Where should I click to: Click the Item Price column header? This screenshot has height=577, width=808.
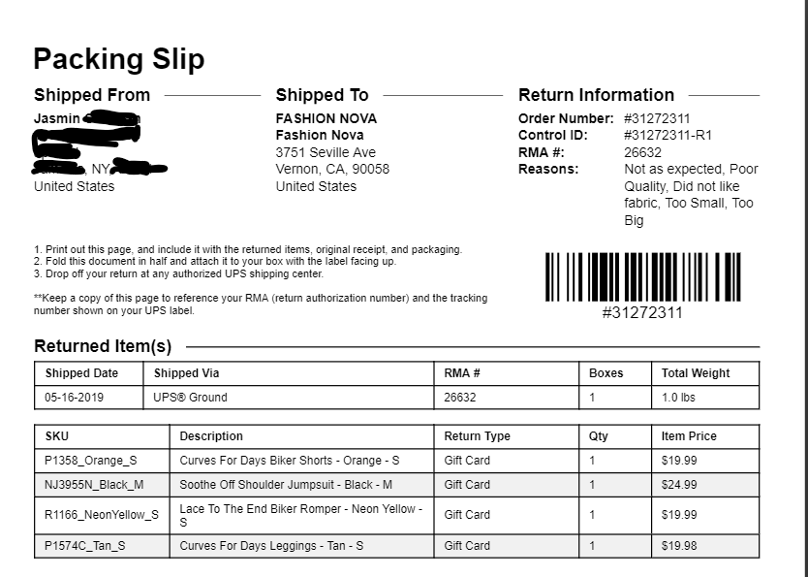click(689, 436)
